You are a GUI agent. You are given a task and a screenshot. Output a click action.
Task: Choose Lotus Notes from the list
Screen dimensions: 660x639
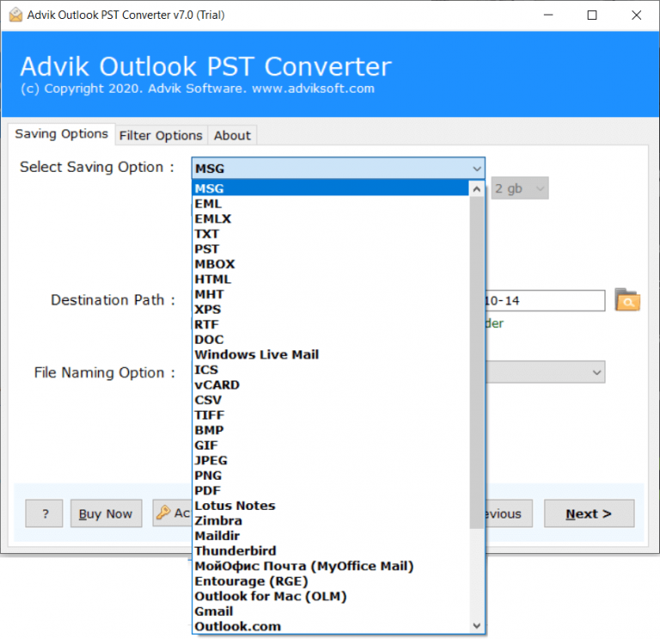[x=331, y=506]
